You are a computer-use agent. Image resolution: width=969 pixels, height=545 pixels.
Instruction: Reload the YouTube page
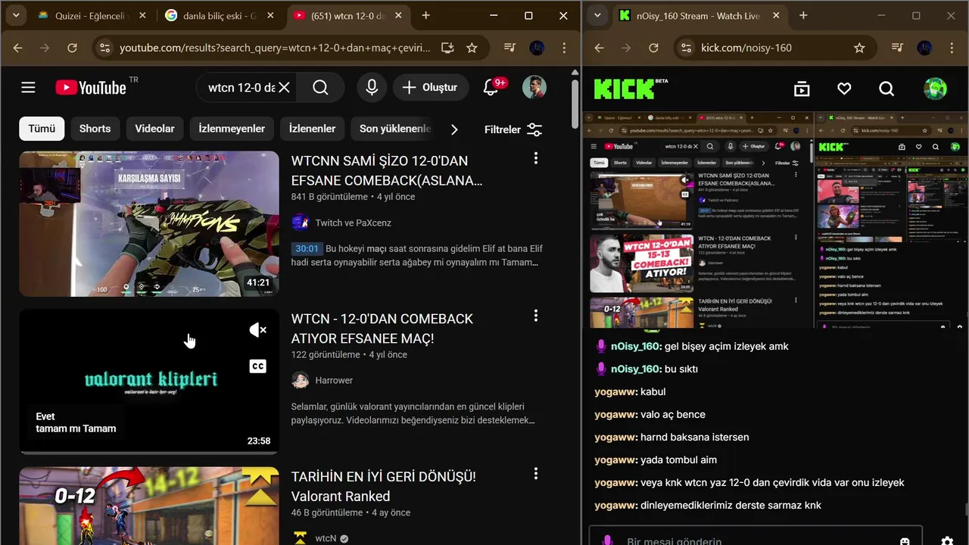click(72, 48)
